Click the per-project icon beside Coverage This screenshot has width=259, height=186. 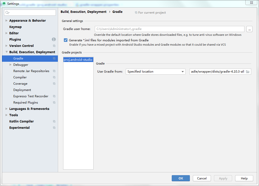tap(54, 84)
